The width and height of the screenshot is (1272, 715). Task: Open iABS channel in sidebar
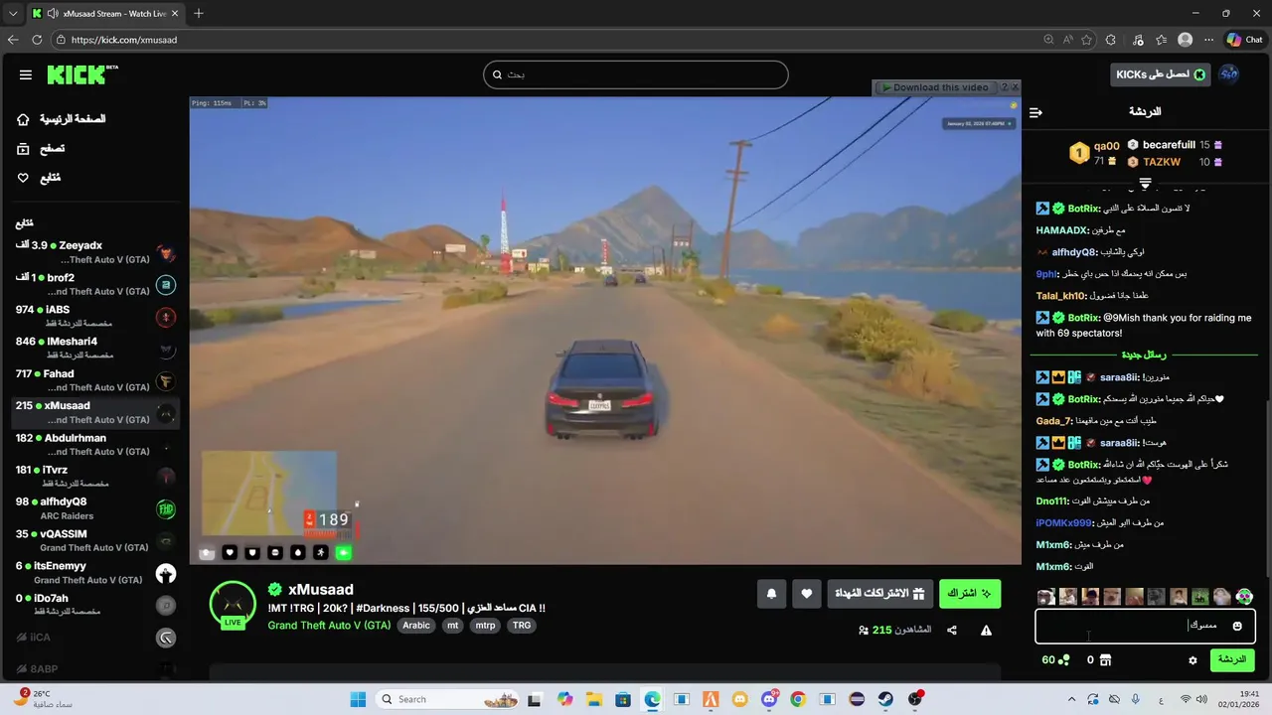click(95, 317)
